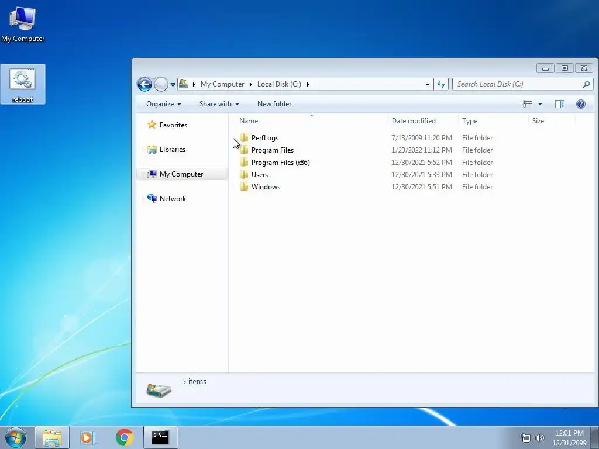Screen dimensions: 599x449
Task: Select My Computer in the navigation pane
Action: tap(181, 174)
